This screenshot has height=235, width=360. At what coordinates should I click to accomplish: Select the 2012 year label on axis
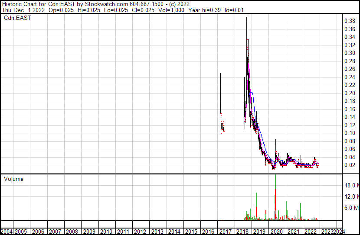140,232
